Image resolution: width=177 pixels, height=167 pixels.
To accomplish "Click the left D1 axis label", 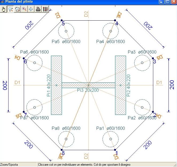I will click(17, 83).
